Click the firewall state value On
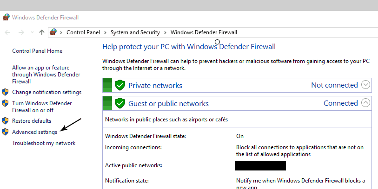Screen dimensions: 378x189 point(240,136)
